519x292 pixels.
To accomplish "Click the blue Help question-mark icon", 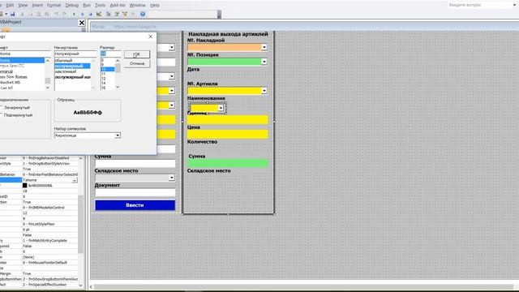I will (x=143, y=14).
